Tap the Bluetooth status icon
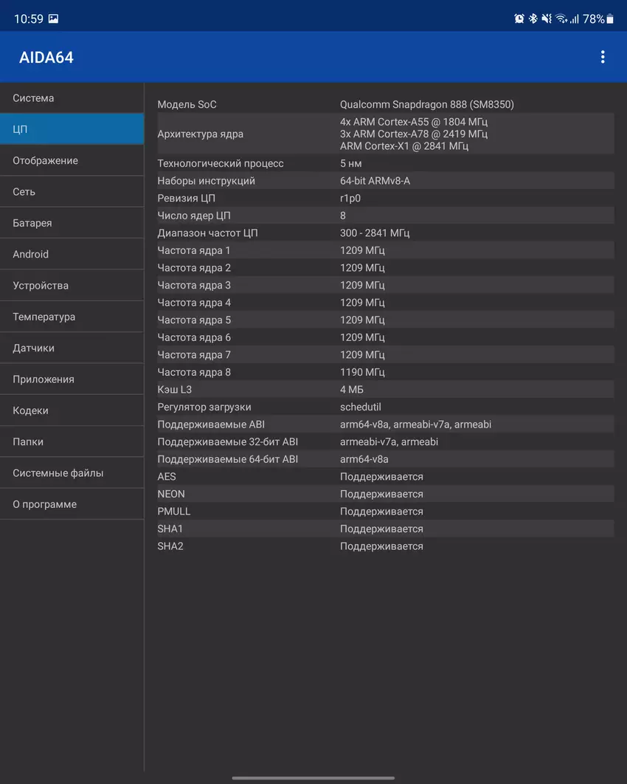Screen dimensions: 627x784 pyautogui.click(x=533, y=19)
